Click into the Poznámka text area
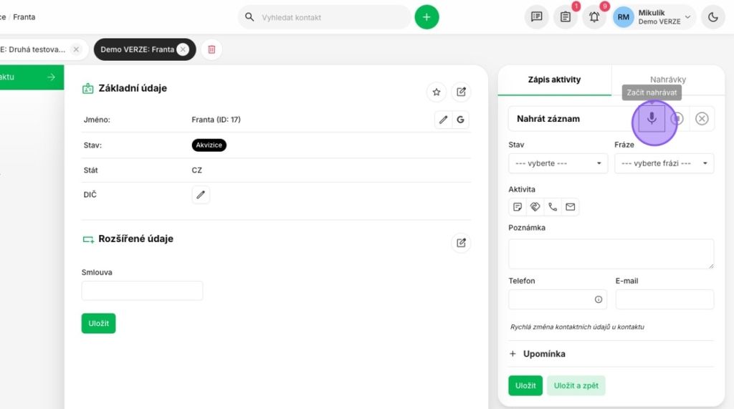 [611, 254]
